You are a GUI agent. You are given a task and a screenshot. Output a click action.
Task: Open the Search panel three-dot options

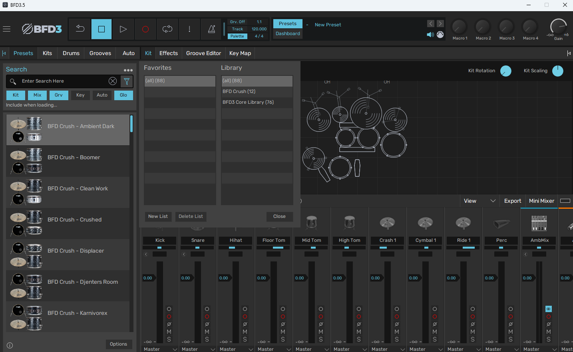tap(128, 70)
